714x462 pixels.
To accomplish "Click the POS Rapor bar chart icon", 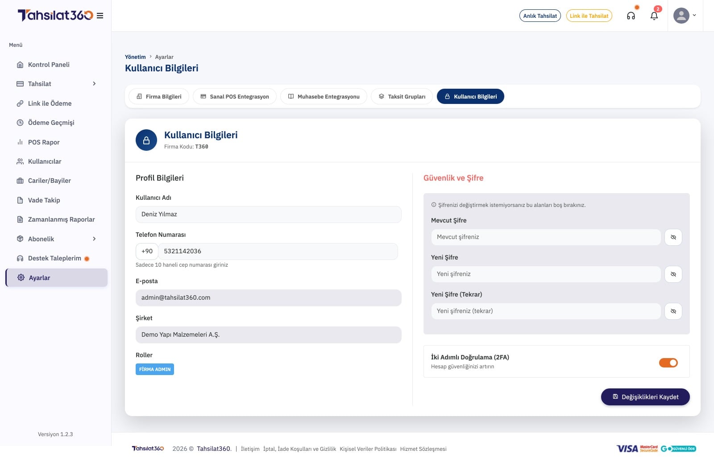I will (x=20, y=142).
